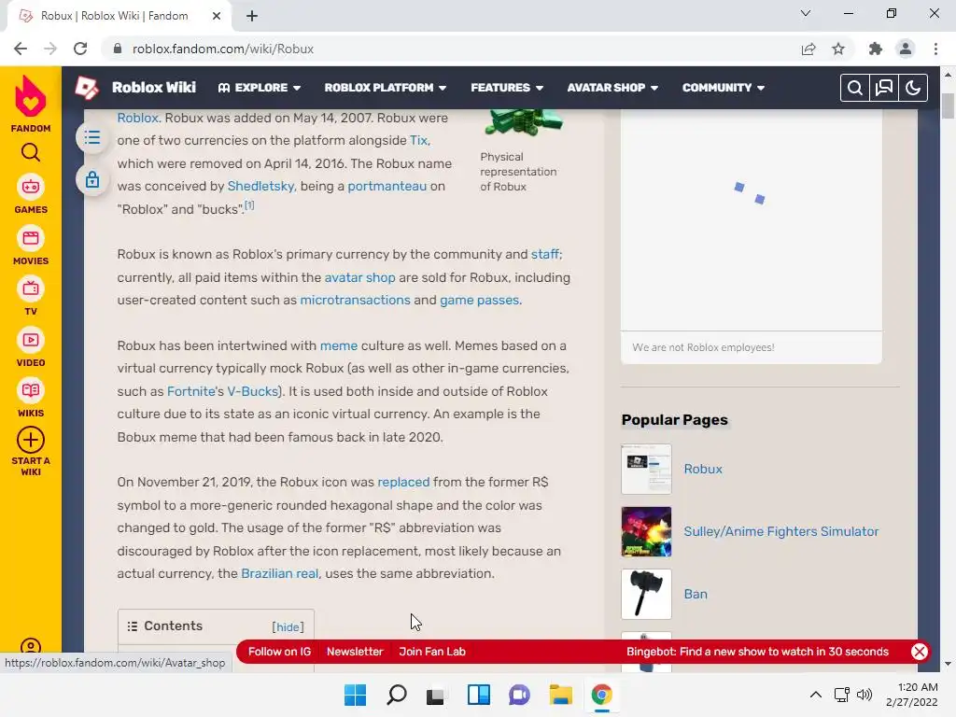Open the Video section icon
This screenshot has width=956, height=717.
31,340
